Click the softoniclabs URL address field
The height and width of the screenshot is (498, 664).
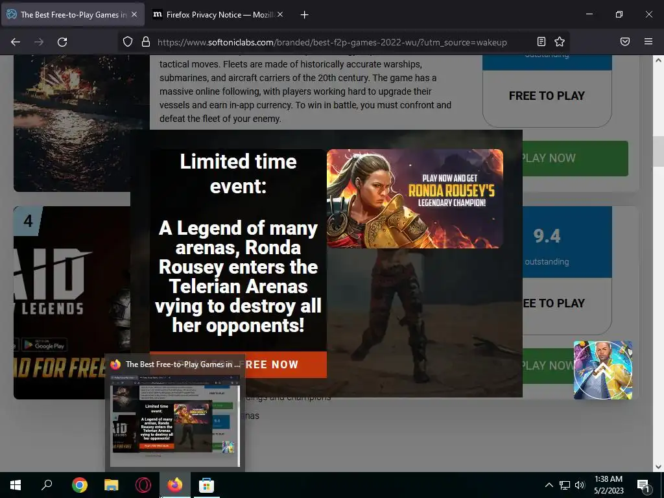[332, 42]
